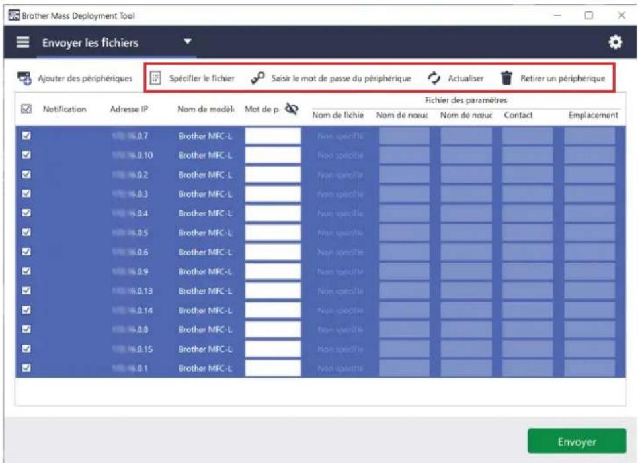Click password field for device .0.4
Screen dimensions: 638x463
coord(273,214)
